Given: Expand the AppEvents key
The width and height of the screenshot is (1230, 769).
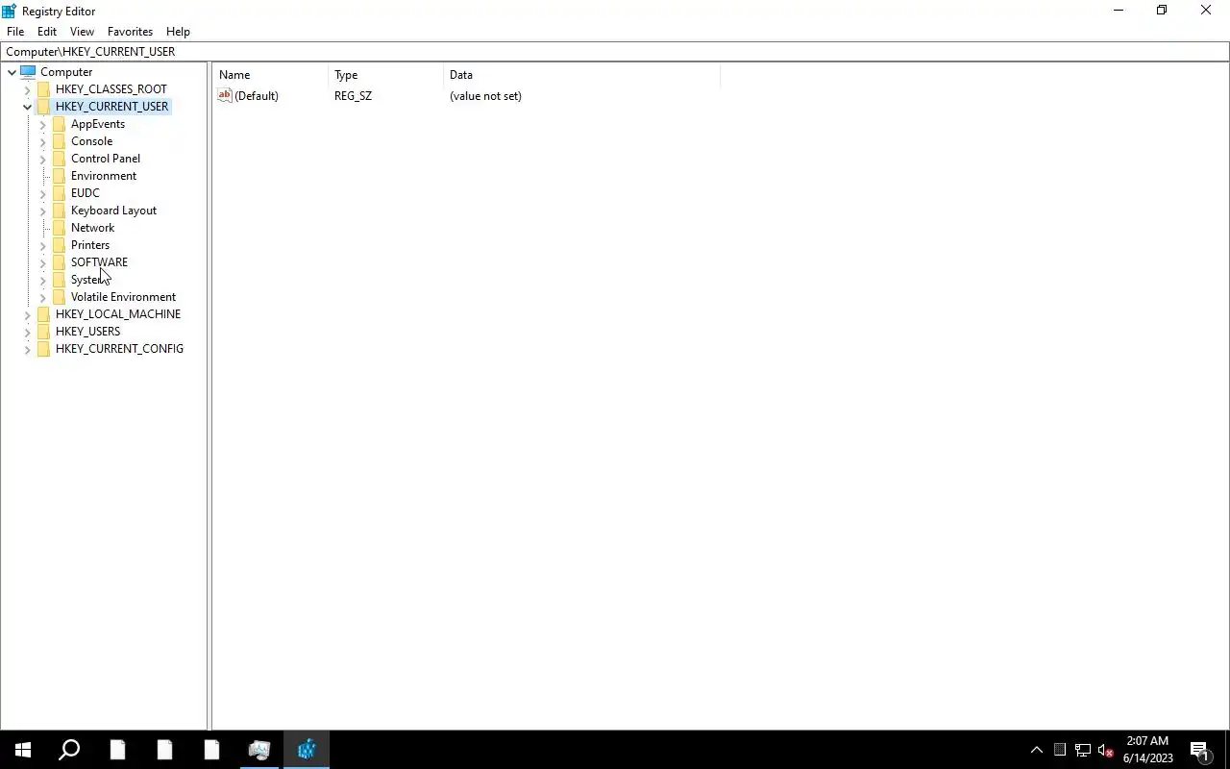Looking at the screenshot, I should [42, 124].
